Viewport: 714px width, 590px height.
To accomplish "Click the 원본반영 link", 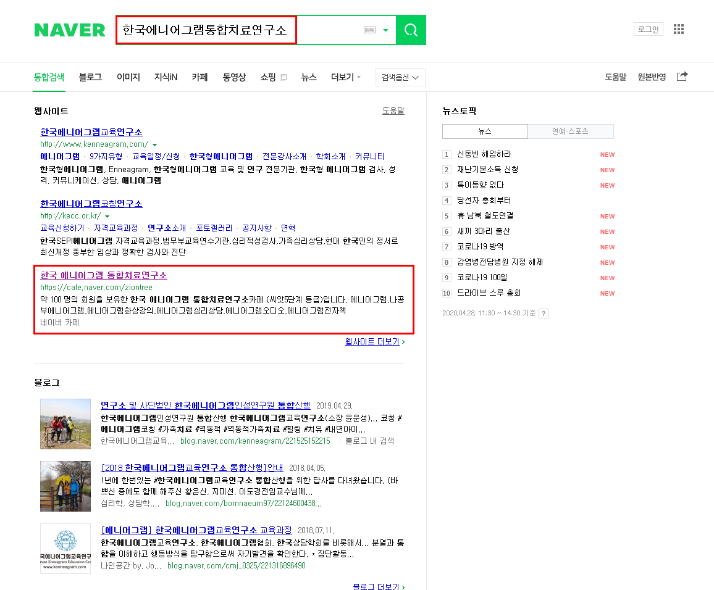I will (x=652, y=77).
